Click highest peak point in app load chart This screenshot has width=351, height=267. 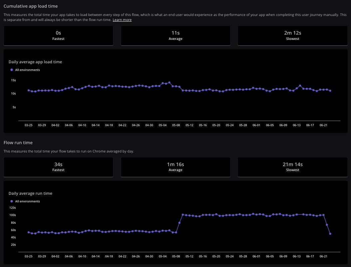tap(169, 82)
